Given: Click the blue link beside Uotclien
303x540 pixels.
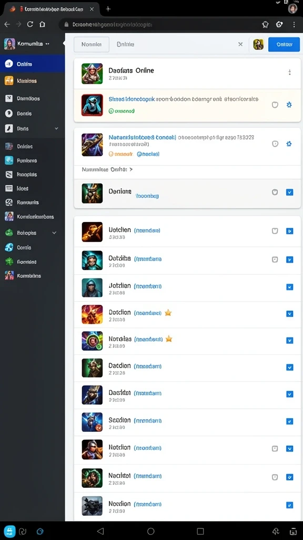Looking at the screenshot, I should coord(147,230).
